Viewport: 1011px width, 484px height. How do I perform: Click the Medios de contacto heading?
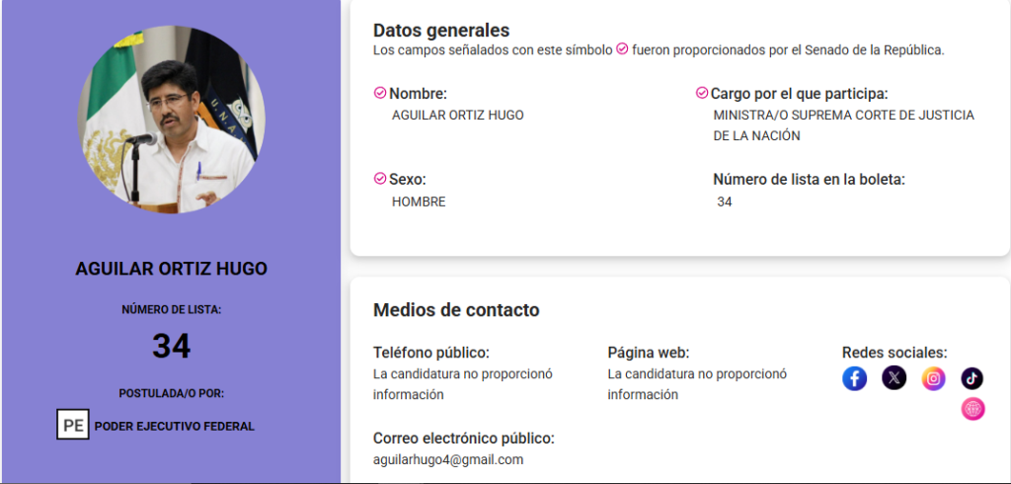tap(456, 310)
